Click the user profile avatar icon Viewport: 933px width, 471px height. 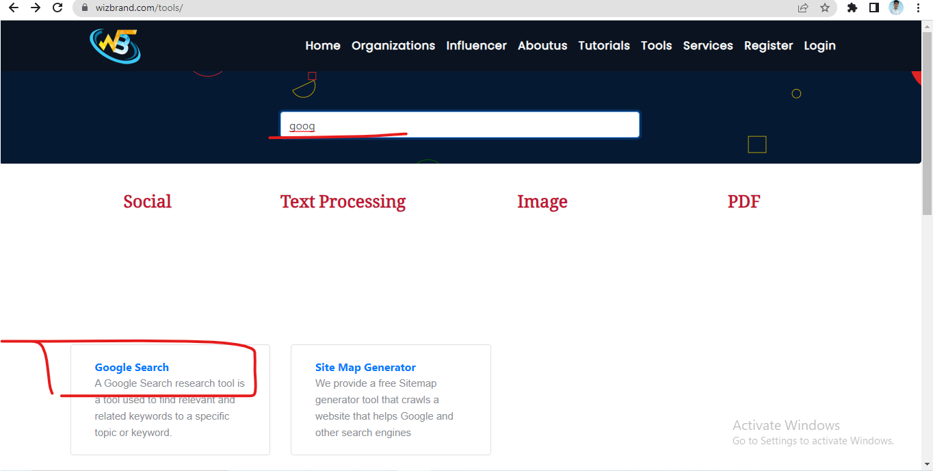tap(896, 8)
